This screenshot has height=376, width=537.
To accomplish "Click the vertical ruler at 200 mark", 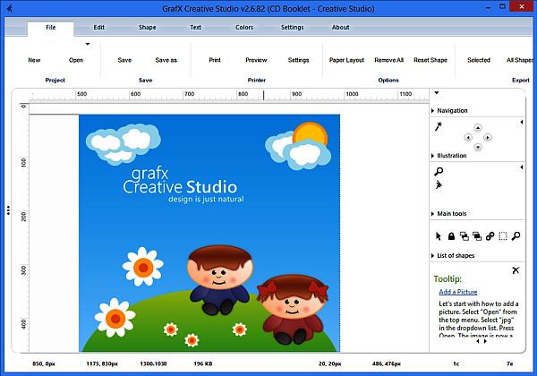I will click(23, 217).
